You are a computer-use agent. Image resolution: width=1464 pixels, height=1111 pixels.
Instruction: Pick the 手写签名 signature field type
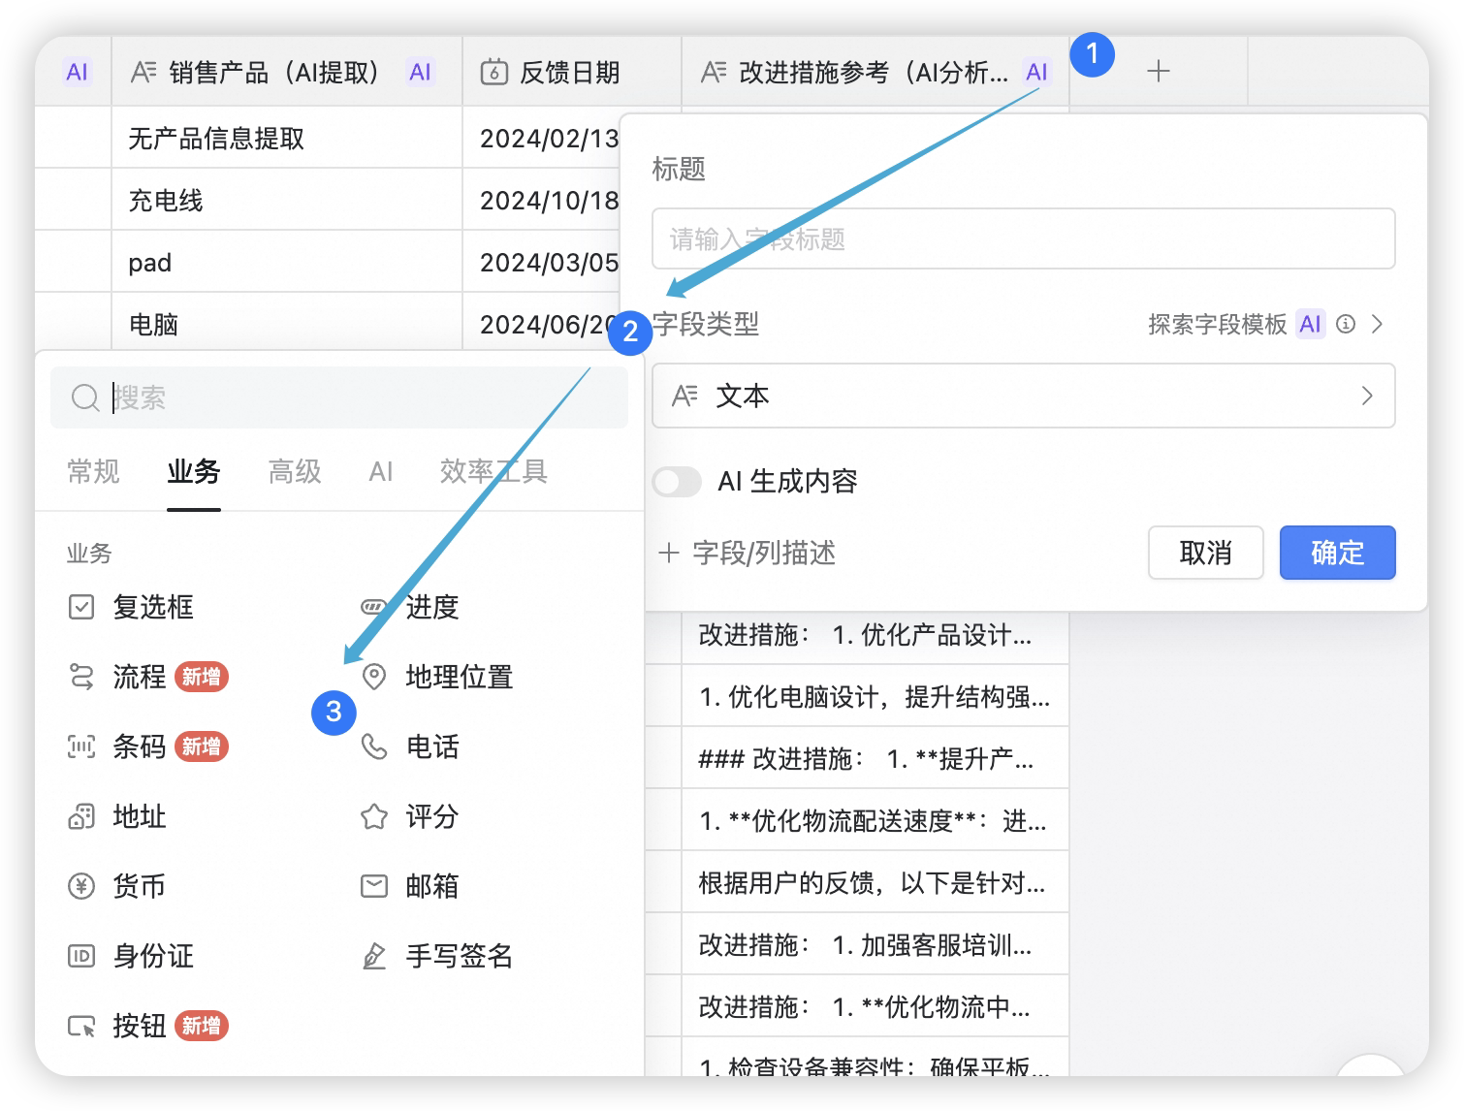click(436, 956)
